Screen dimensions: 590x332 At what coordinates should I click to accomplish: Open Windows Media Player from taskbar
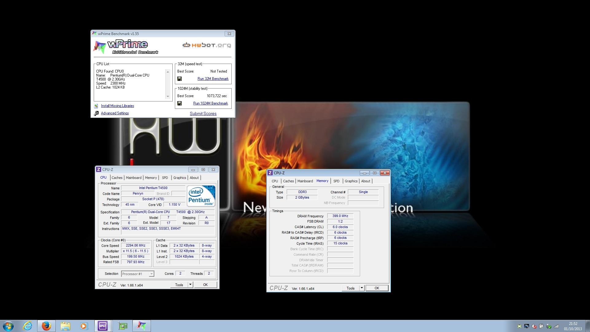coord(84,326)
